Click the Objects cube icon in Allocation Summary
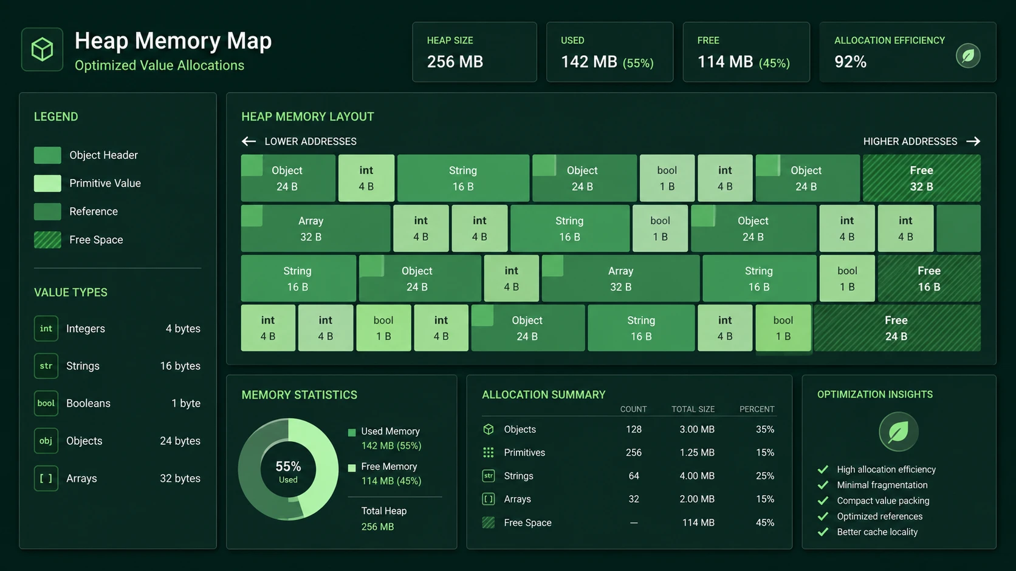The height and width of the screenshot is (571, 1016). [488, 429]
